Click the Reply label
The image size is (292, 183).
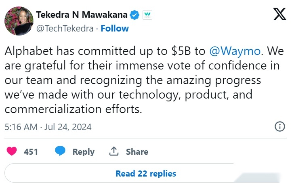click(84, 152)
